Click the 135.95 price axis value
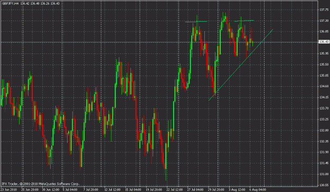330x192 pixels. click(324, 53)
